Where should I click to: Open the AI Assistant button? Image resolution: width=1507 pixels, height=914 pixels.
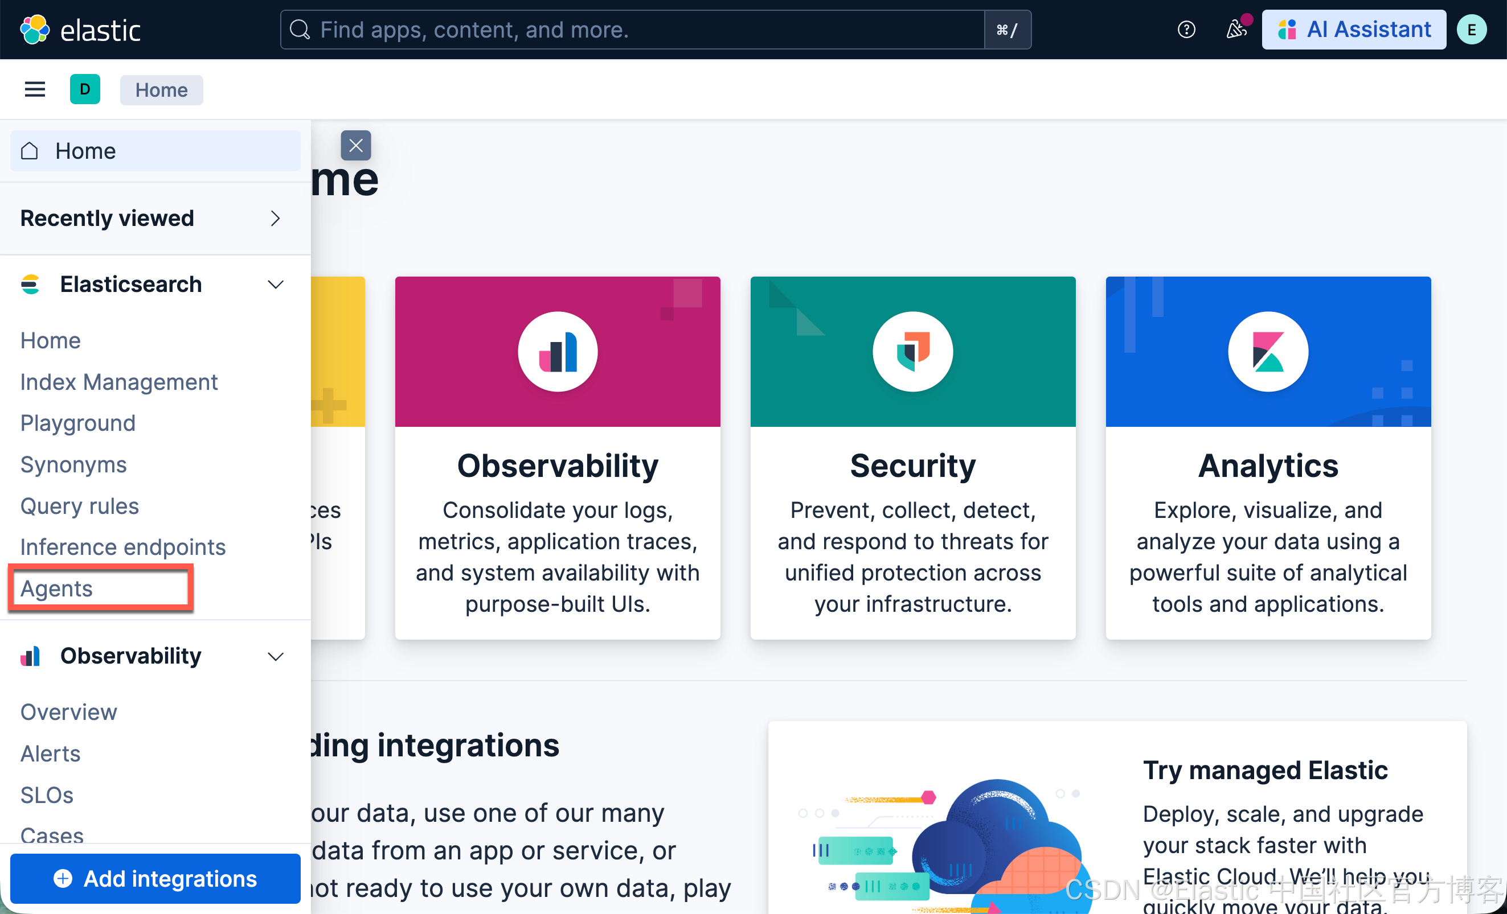coord(1353,30)
